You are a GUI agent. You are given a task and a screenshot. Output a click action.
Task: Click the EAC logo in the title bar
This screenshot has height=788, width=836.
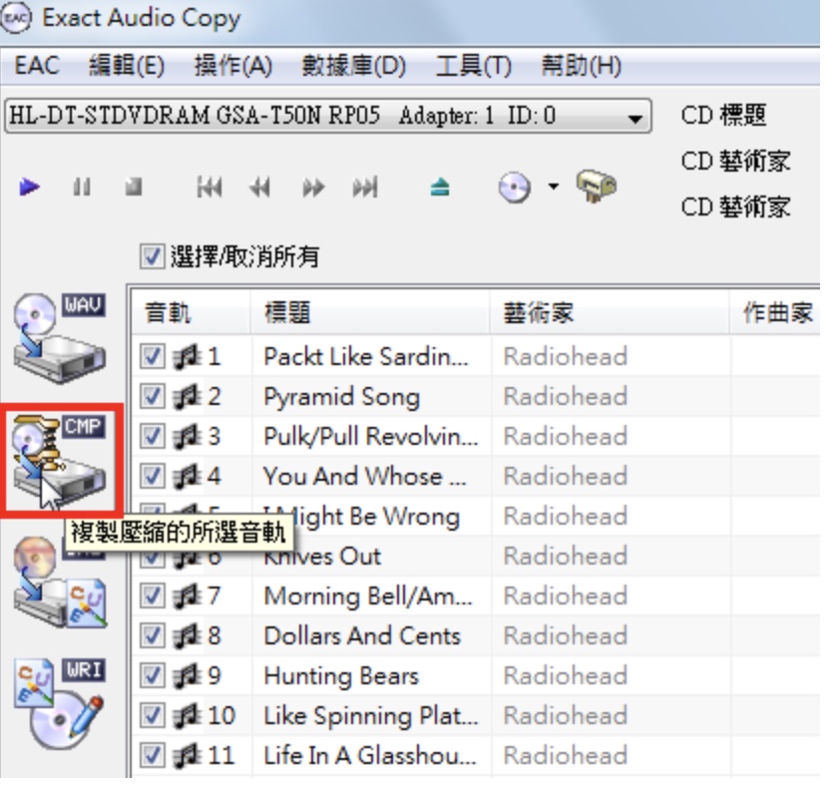[x=16, y=19]
